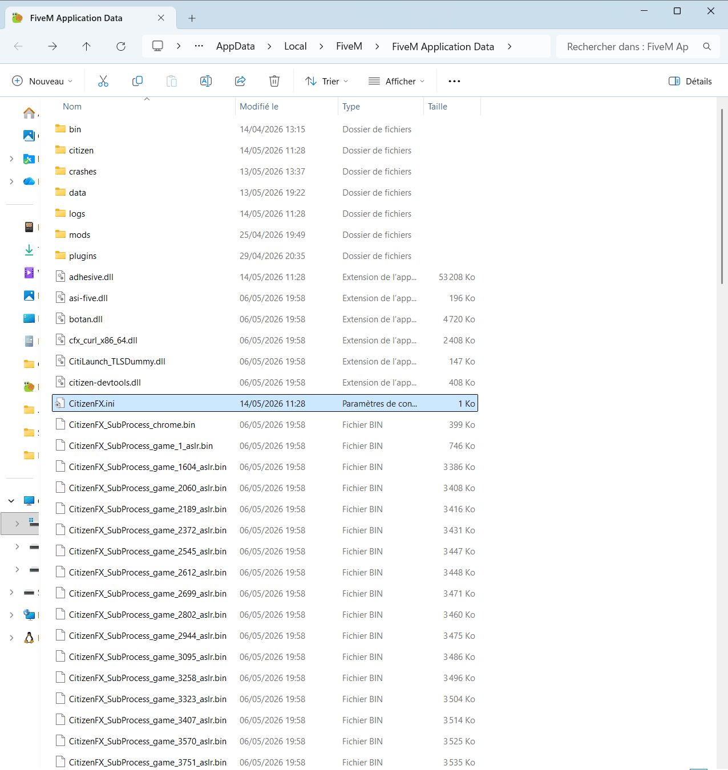Go forward with the right arrow
The height and width of the screenshot is (770, 728).
52,46
